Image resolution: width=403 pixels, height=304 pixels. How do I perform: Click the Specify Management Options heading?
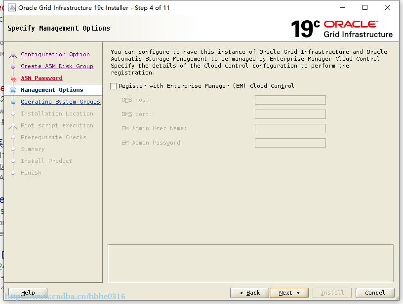point(59,28)
